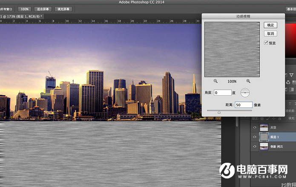Toggle the 预览 preview checkbox
The width and height of the screenshot is (296, 187).
click(266, 42)
